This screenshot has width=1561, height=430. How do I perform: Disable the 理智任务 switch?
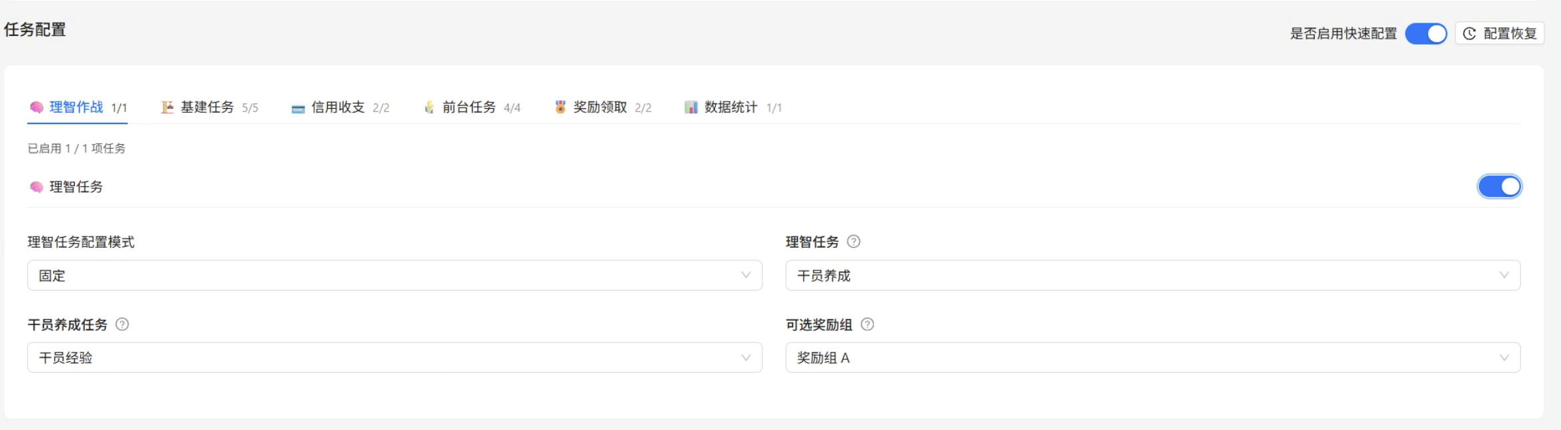click(1500, 187)
